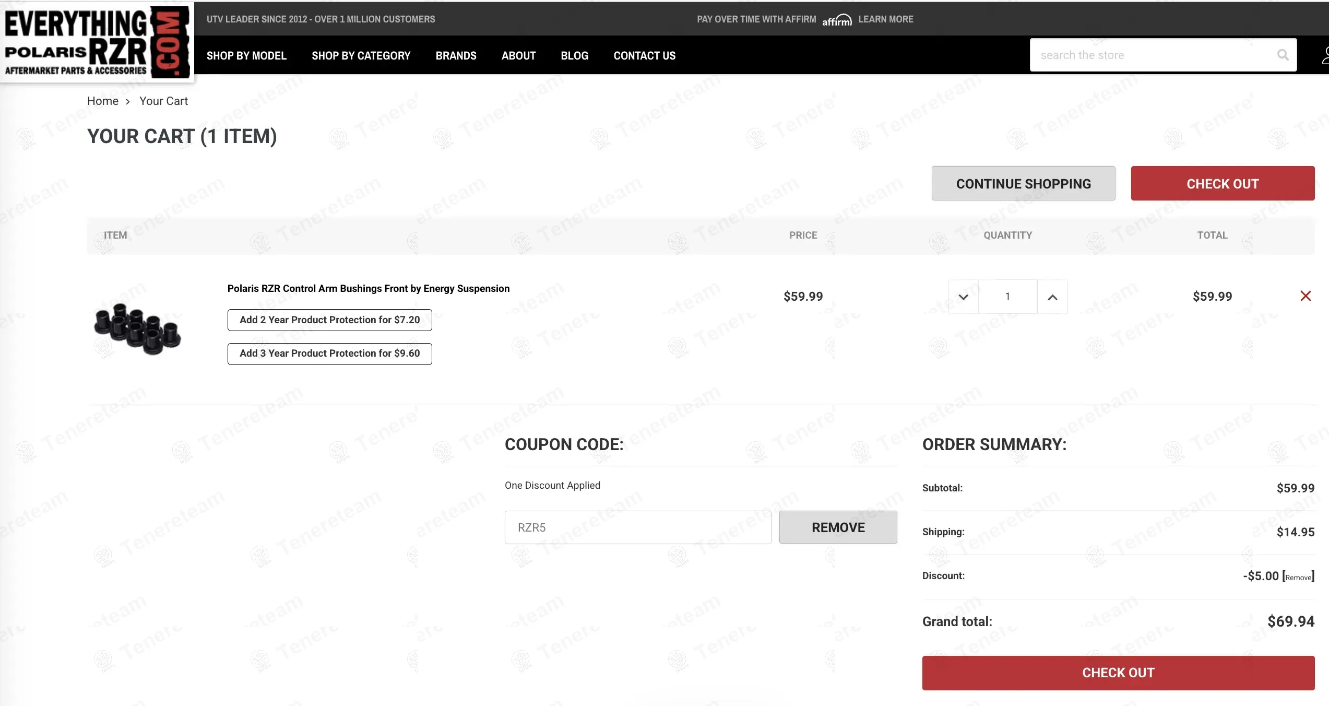This screenshot has width=1329, height=706.
Task: Increase quantity with the up chevron
Action: (x=1052, y=297)
